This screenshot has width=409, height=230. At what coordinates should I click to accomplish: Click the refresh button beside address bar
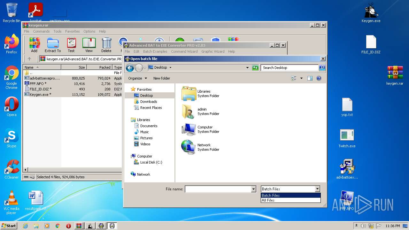[255, 68]
